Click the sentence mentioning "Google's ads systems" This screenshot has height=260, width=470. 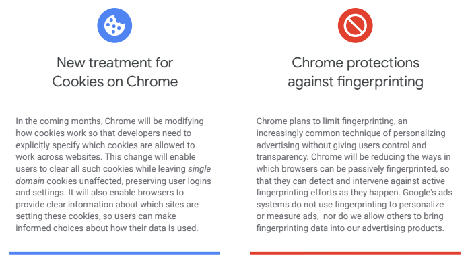coord(354,210)
